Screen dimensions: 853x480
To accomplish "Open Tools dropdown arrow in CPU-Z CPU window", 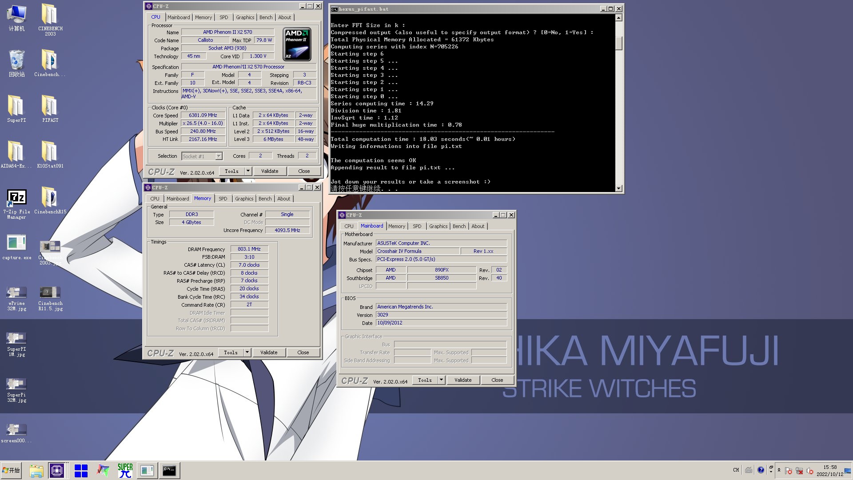I will click(248, 171).
